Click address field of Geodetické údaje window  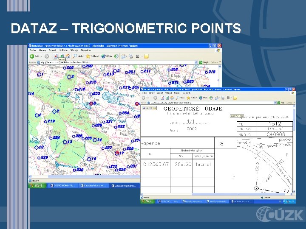[x=211, y=103]
